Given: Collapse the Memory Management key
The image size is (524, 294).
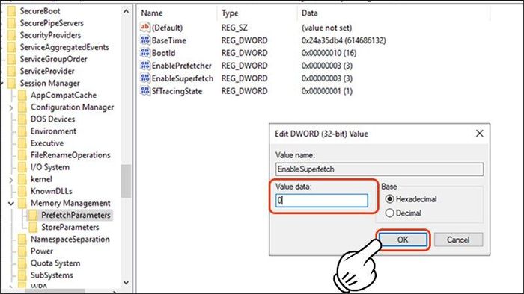Looking at the screenshot, I should tap(10, 203).
